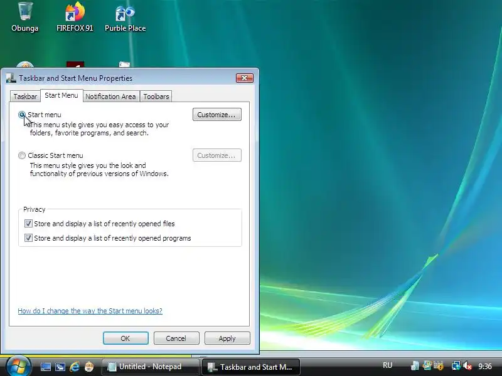Select the FIREFOX 91 desktop shortcut

(75, 17)
